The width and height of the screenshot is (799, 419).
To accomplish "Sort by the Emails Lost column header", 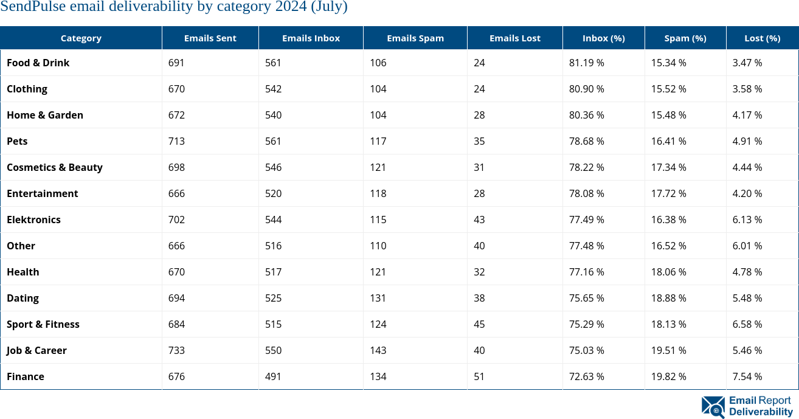I will pos(515,38).
